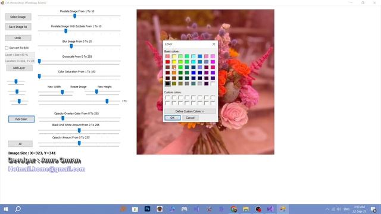Click the Black And White Amount slider handle
This screenshot has height=214, width=381.
click(x=79, y=131)
